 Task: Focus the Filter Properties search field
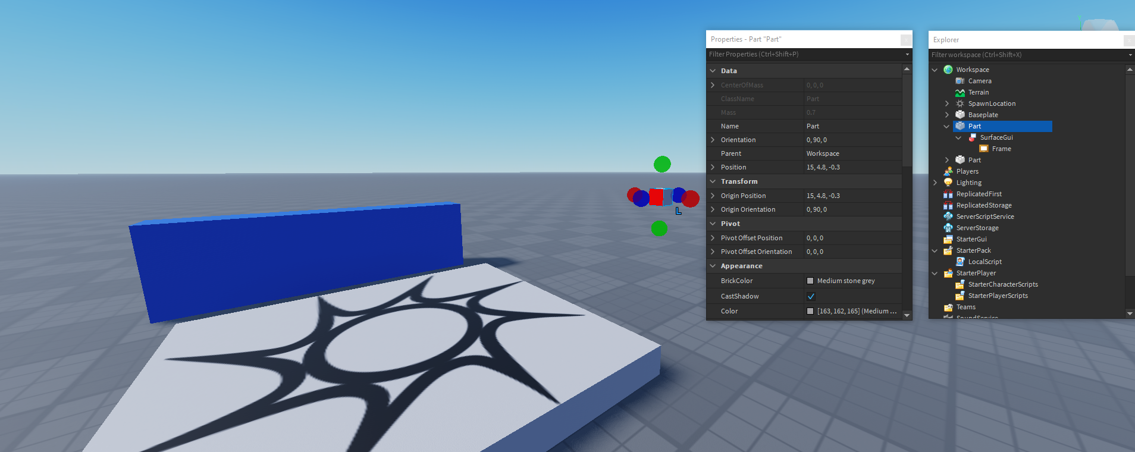pos(805,54)
